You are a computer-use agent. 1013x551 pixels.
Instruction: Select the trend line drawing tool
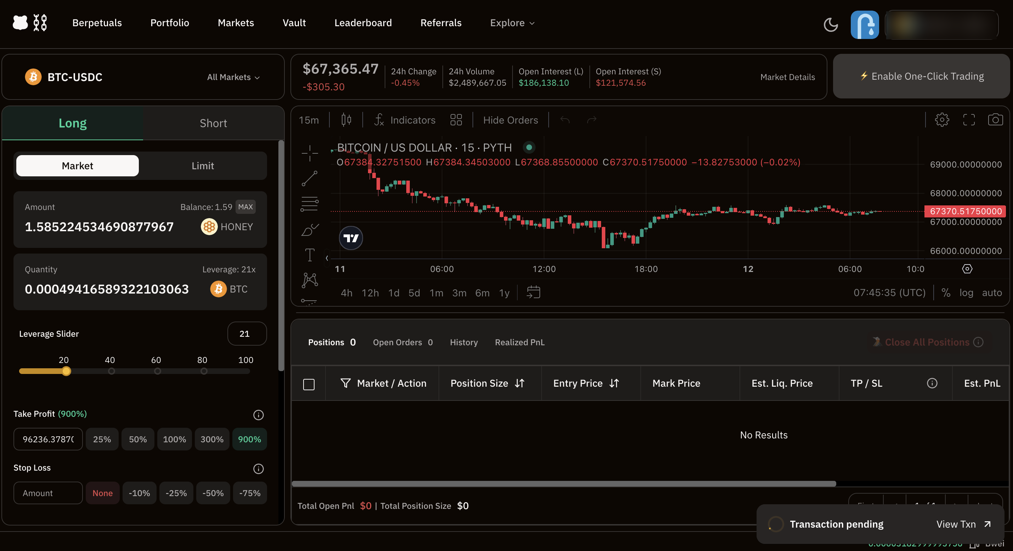(x=310, y=178)
